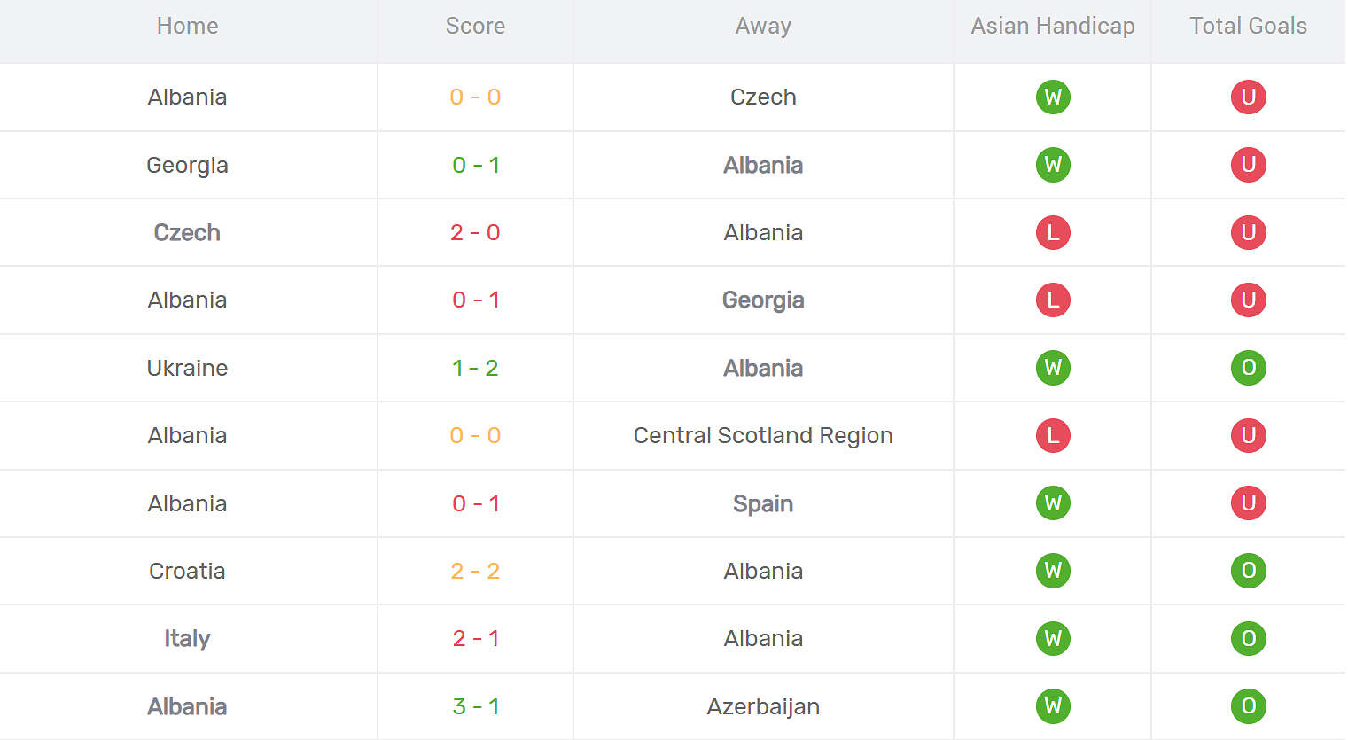Click the 3 - 1 score
The height and width of the screenshot is (740, 1348).
coord(475,706)
